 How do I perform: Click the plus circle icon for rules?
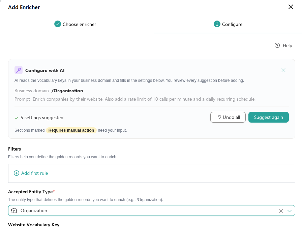(17, 173)
